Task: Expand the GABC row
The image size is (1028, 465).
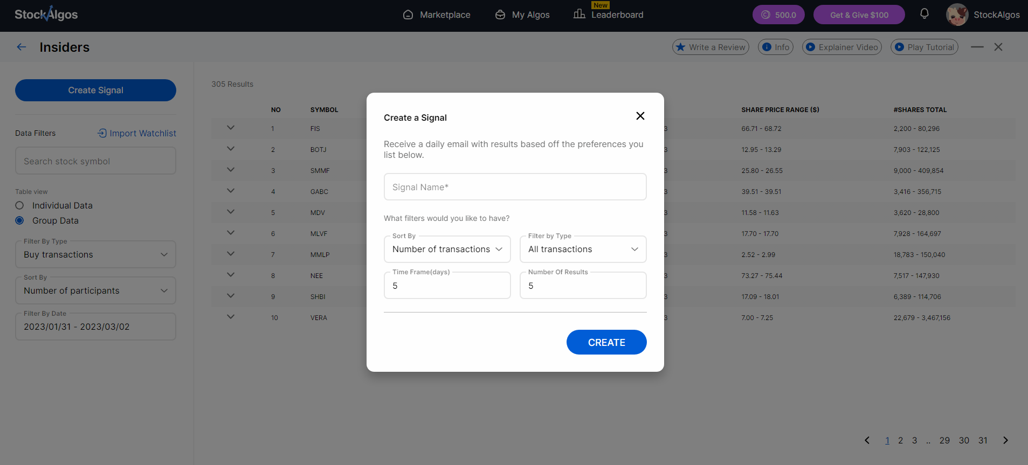Action: (x=231, y=191)
